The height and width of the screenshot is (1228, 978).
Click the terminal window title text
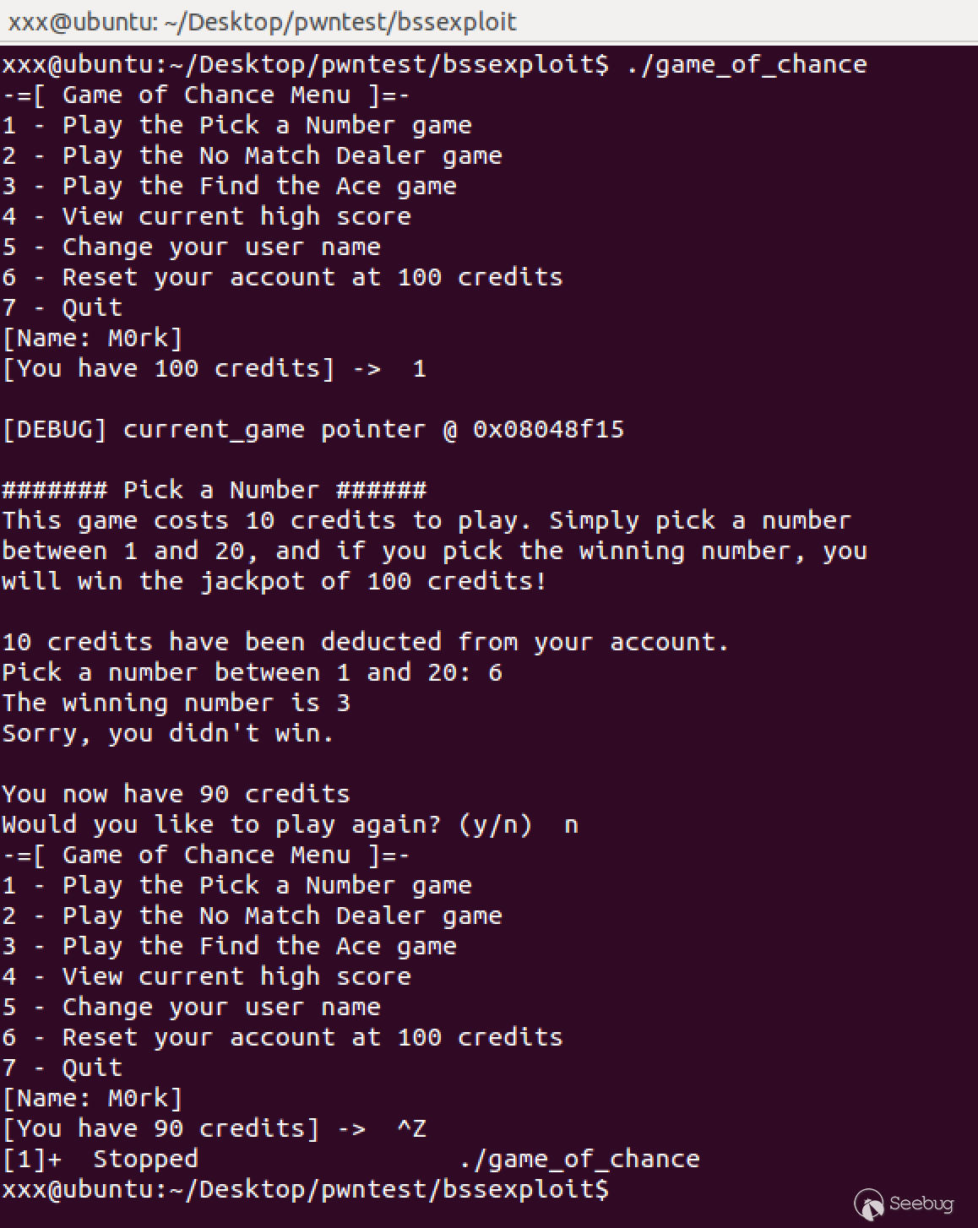(262, 21)
